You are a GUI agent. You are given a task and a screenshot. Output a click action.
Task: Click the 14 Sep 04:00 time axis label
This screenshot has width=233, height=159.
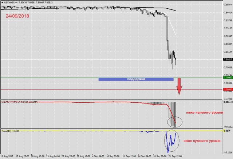[x=145, y=156]
